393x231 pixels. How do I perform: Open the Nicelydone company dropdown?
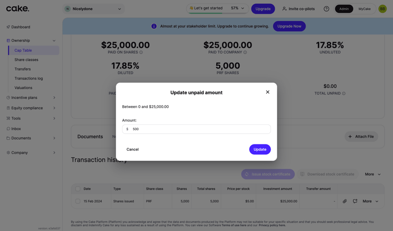click(x=93, y=9)
